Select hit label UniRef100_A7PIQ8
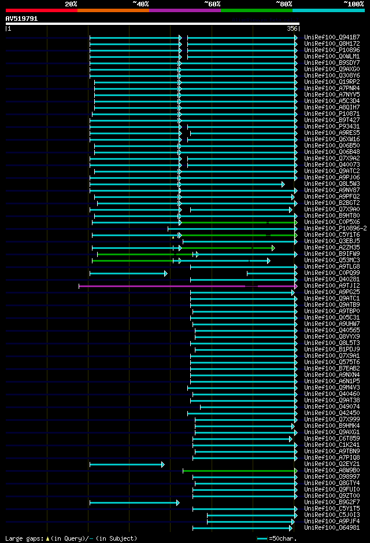 [332, 458]
